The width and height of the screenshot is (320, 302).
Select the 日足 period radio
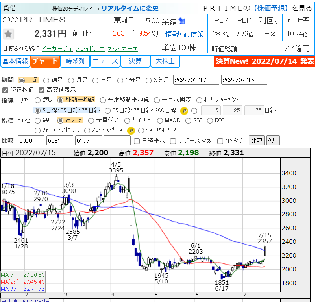pos(22,80)
